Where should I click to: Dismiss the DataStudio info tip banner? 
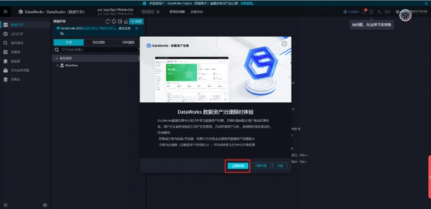pos(136,28)
